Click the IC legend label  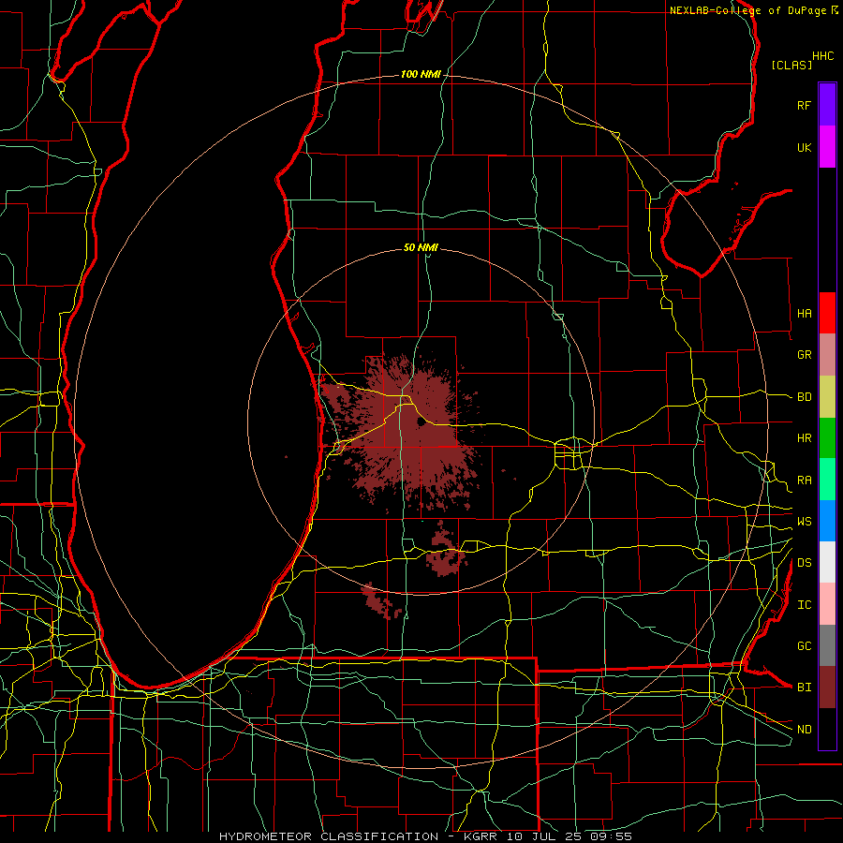point(804,605)
